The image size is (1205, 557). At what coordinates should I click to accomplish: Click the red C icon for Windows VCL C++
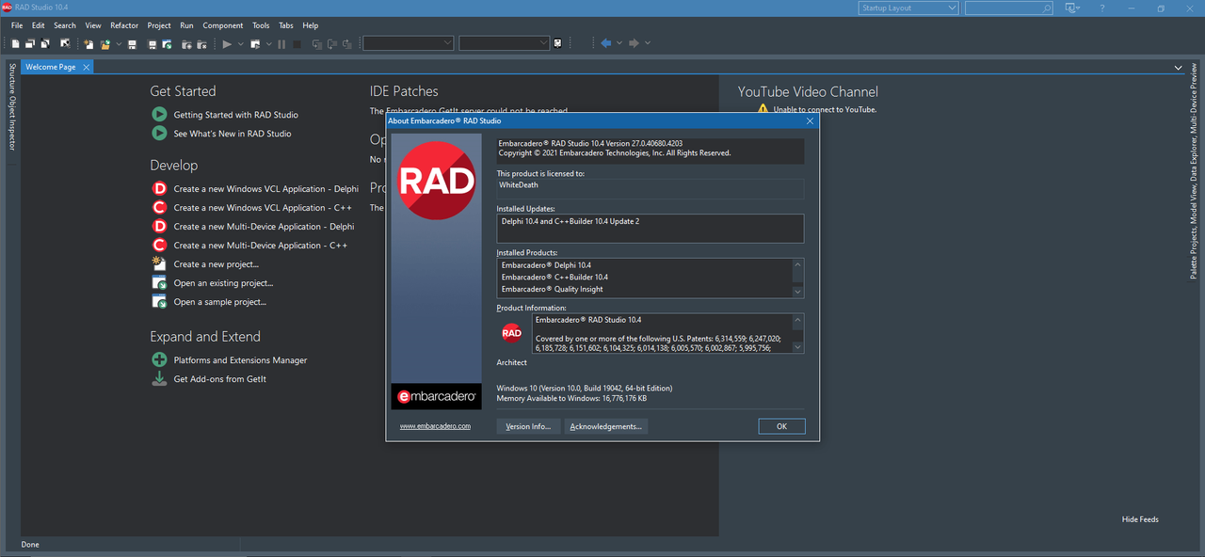(159, 207)
